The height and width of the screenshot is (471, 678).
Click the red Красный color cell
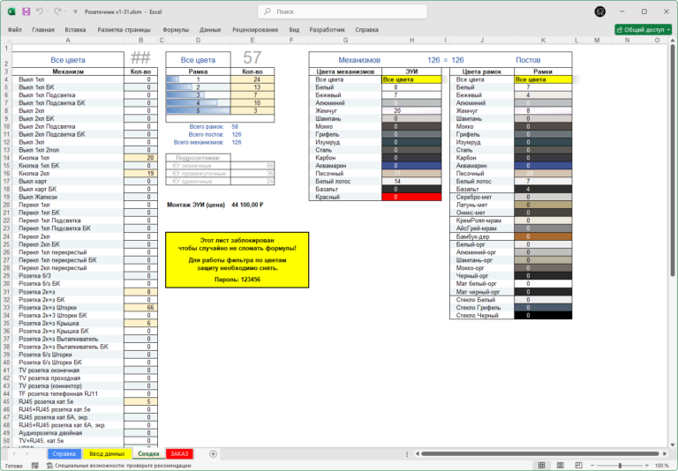[411, 197]
